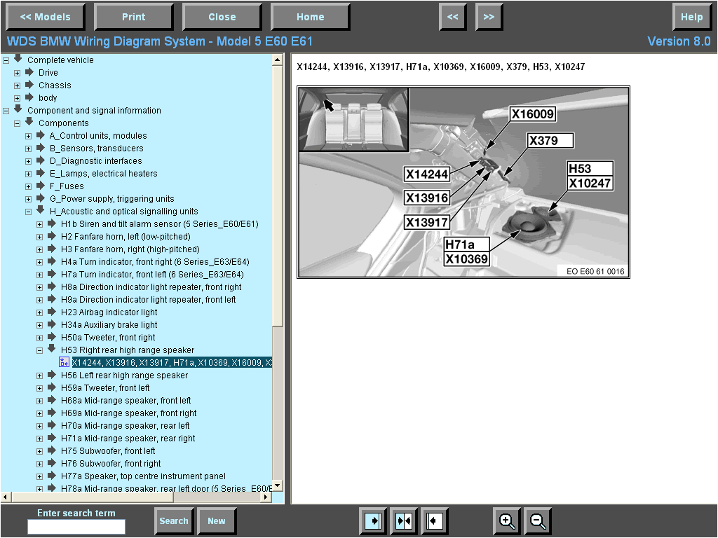The image size is (718, 538).
Task: Go to previous page with << button
Action: 453,17
